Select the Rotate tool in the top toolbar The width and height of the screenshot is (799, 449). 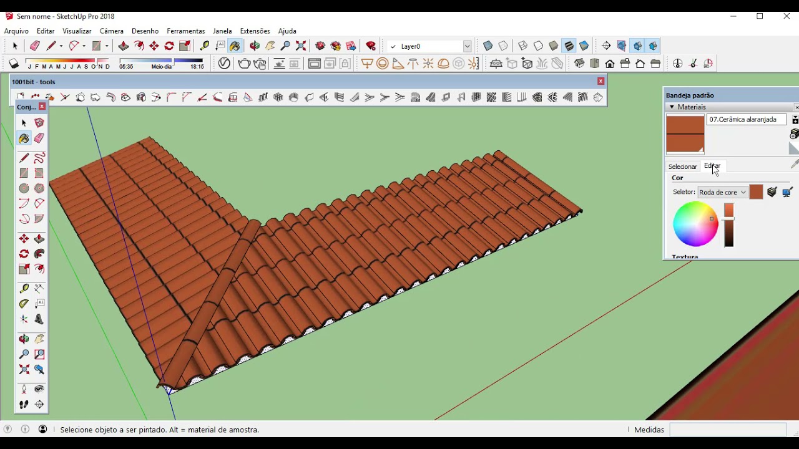[169, 46]
